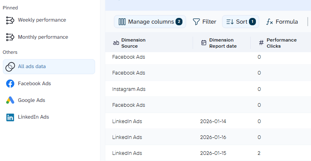Click the 2026-01-15 report date cell
This screenshot has width=311, height=161.
click(213, 153)
